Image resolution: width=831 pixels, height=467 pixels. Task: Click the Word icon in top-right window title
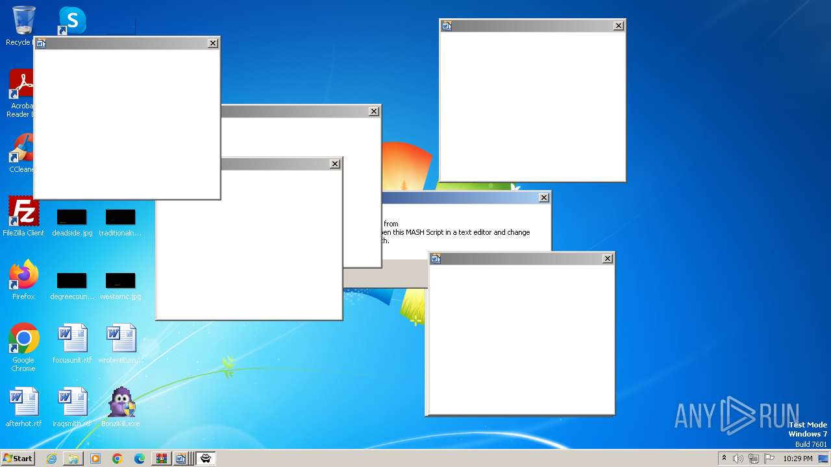[447, 26]
